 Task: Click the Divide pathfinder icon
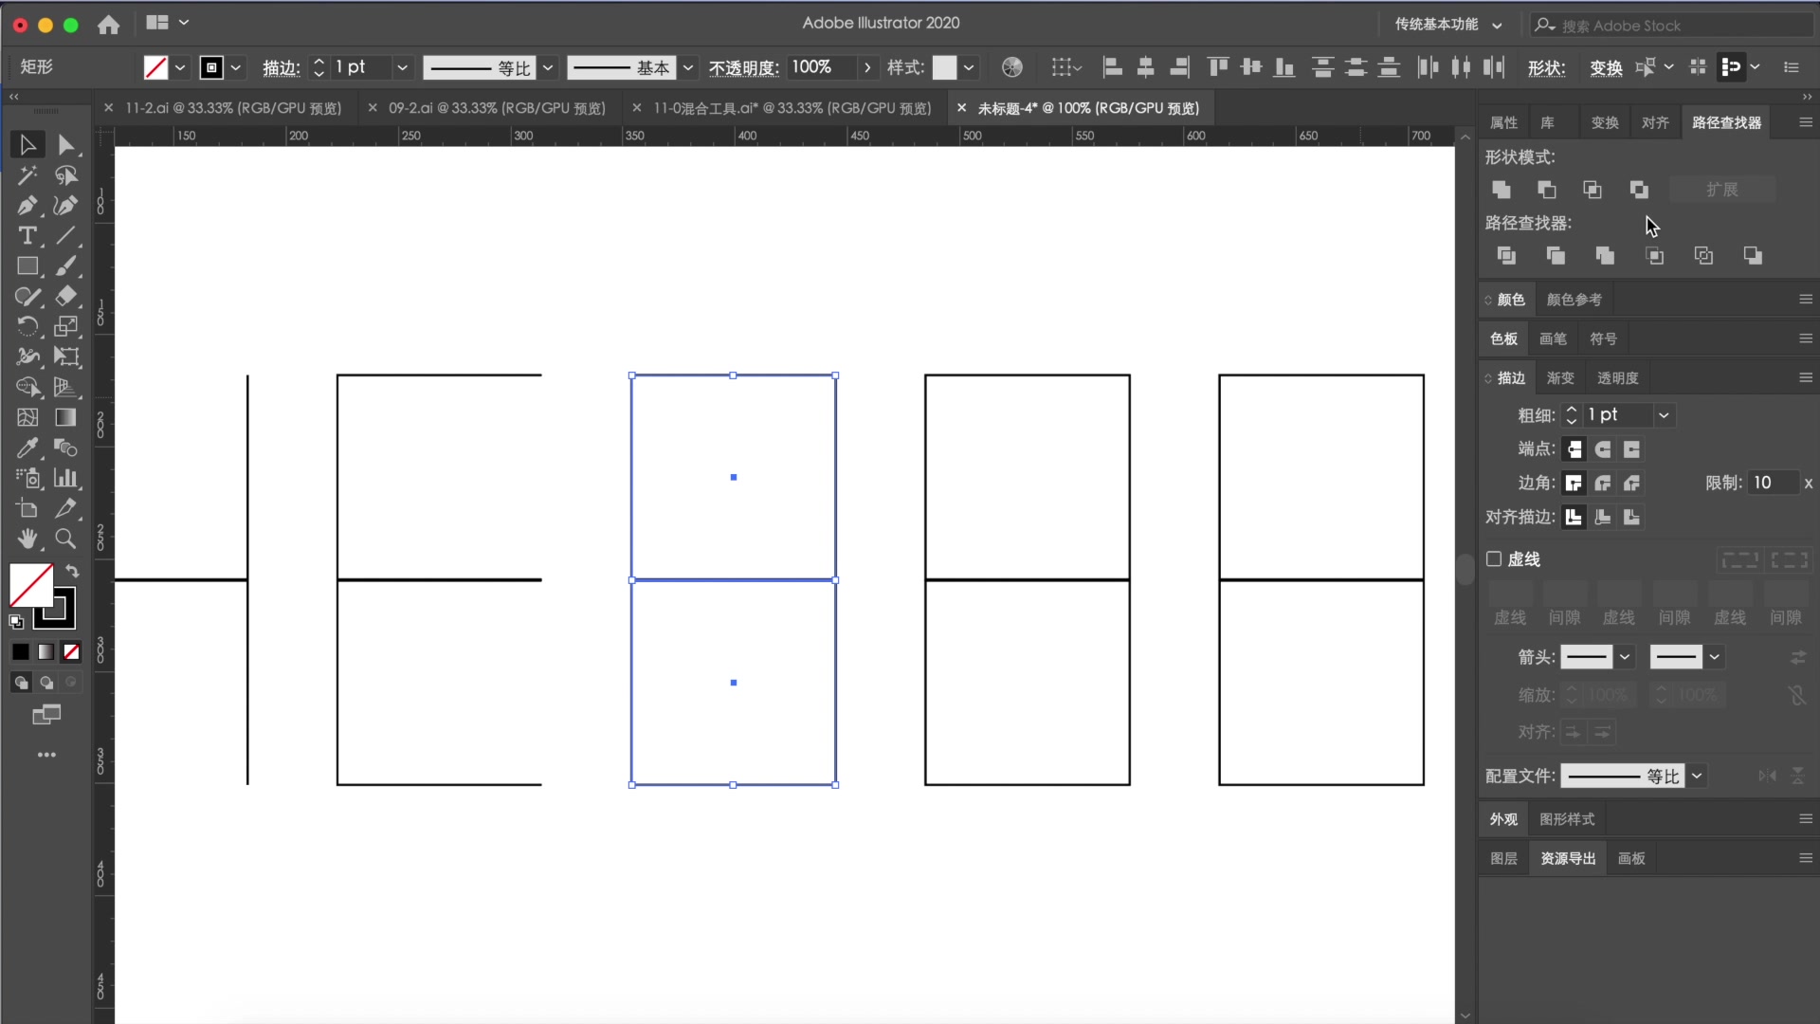1506,256
